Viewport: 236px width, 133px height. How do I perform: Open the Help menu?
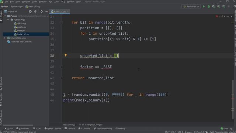click(x=79, y=1)
